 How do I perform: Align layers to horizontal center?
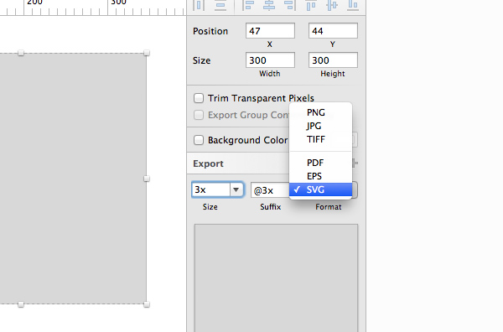pos(269,5)
